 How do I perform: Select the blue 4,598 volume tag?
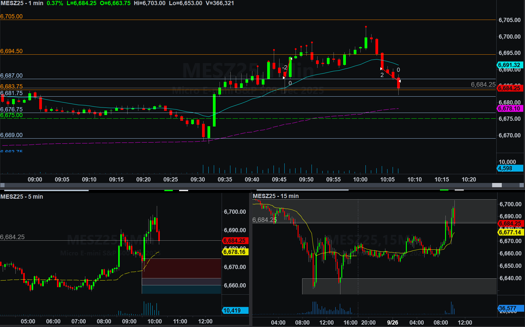[510, 168]
